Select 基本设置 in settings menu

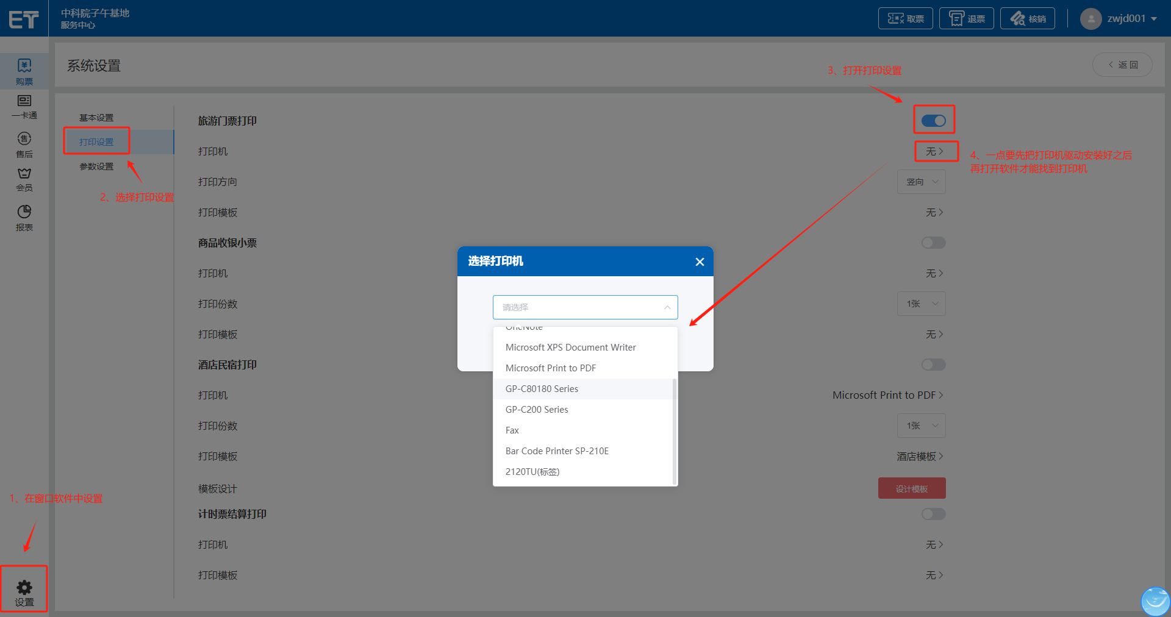click(96, 118)
